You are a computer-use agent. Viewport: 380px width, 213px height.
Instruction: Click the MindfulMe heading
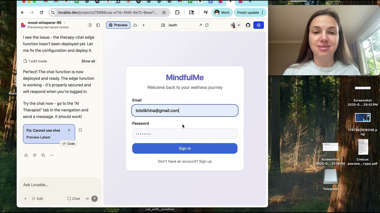[185, 78]
